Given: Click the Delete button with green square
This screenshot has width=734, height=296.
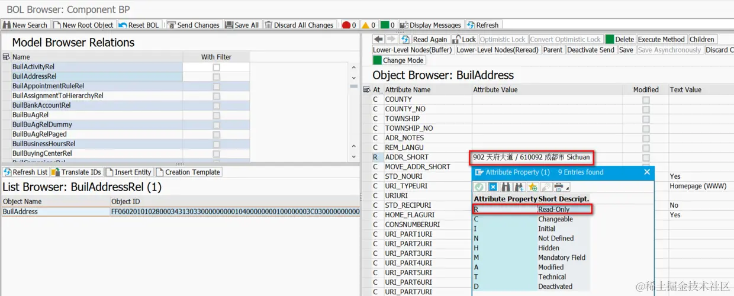Looking at the screenshot, I should pyautogui.click(x=620, y=39).
